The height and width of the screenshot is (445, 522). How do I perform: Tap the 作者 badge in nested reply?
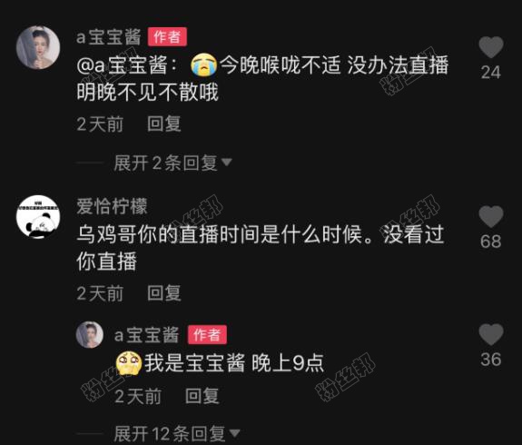pyautogui.click(x=207, y=334)
